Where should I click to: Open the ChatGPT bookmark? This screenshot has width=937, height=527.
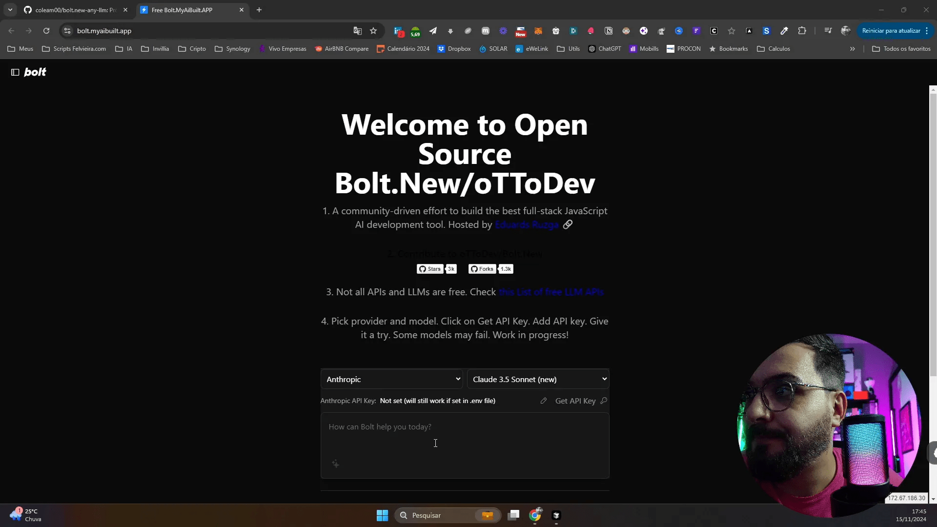605,49
